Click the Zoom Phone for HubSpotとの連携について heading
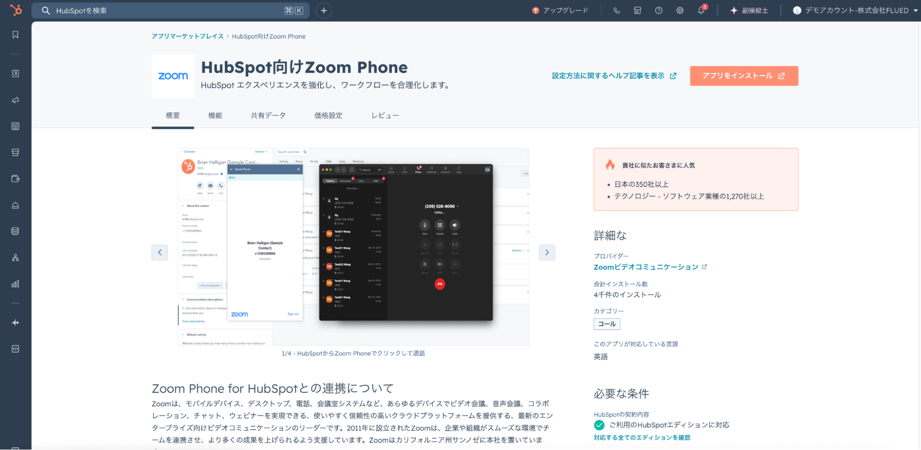Viewport: 921px width, 450px height. tap(273, 388)
